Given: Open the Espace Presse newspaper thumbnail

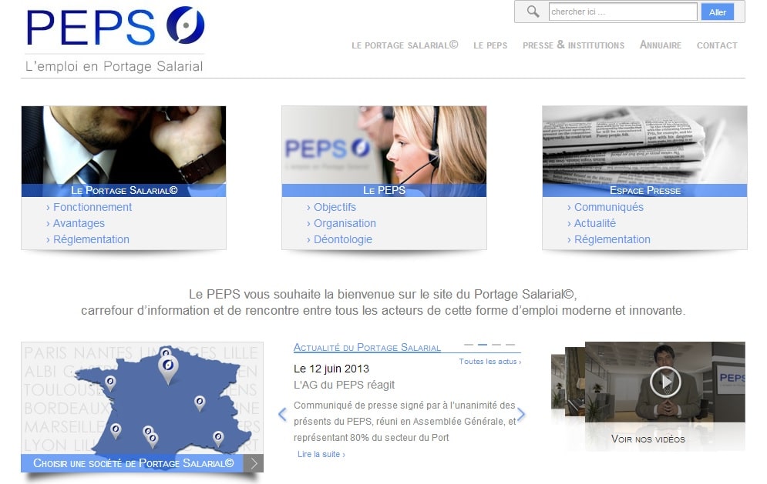Looking at the screenshot, I should 644,145.
